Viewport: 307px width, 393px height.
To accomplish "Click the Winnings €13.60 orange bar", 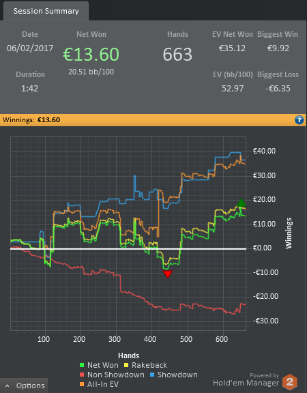I will click(153, 120).
